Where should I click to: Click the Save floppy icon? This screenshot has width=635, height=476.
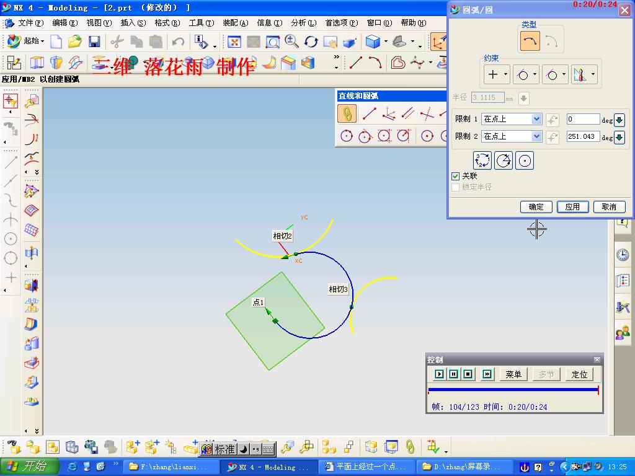(94, 42)
